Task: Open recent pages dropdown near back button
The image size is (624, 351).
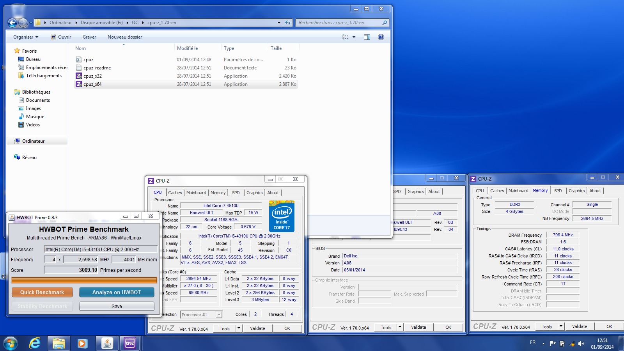Action: [x=31, y=23]
